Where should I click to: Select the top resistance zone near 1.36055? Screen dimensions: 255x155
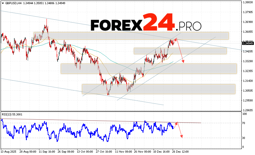point(131,36)
